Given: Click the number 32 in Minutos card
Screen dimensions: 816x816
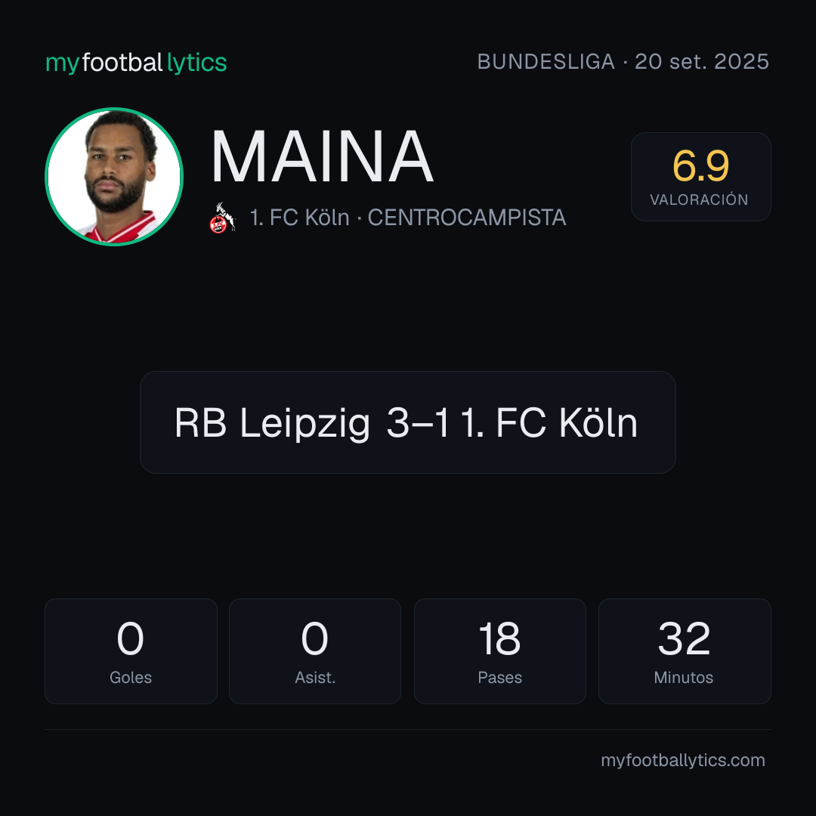Looking at the screenshot, I should tap(684, 638).
